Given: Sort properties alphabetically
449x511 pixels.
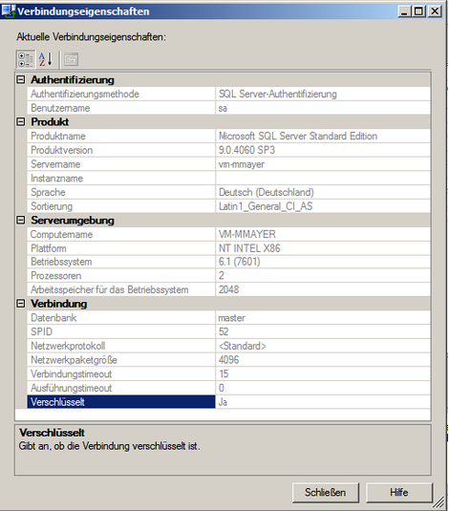Looking at the screenshot, I should point(45,59).
